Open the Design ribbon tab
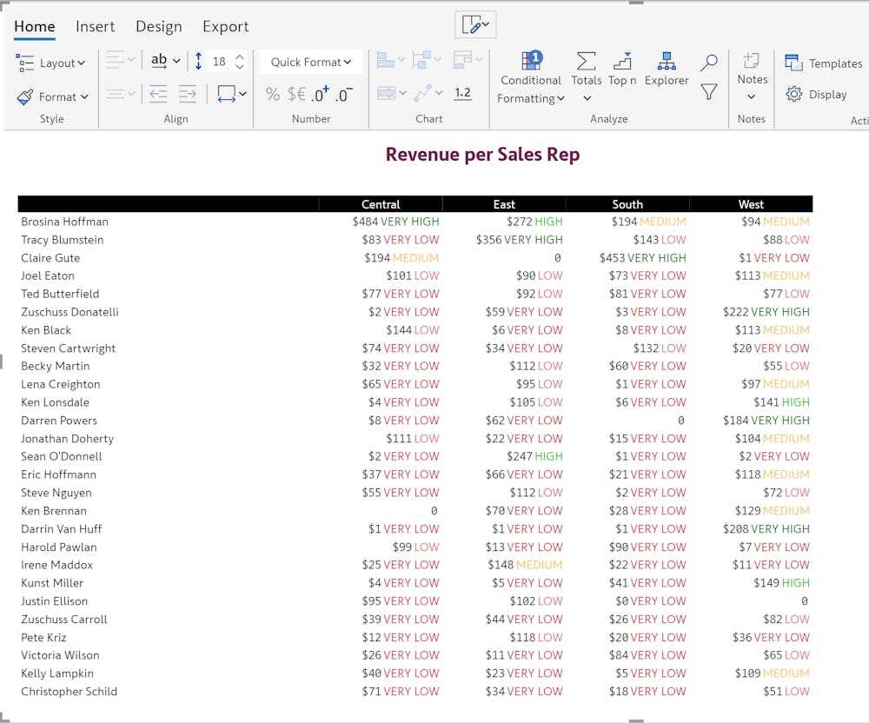 158,27
